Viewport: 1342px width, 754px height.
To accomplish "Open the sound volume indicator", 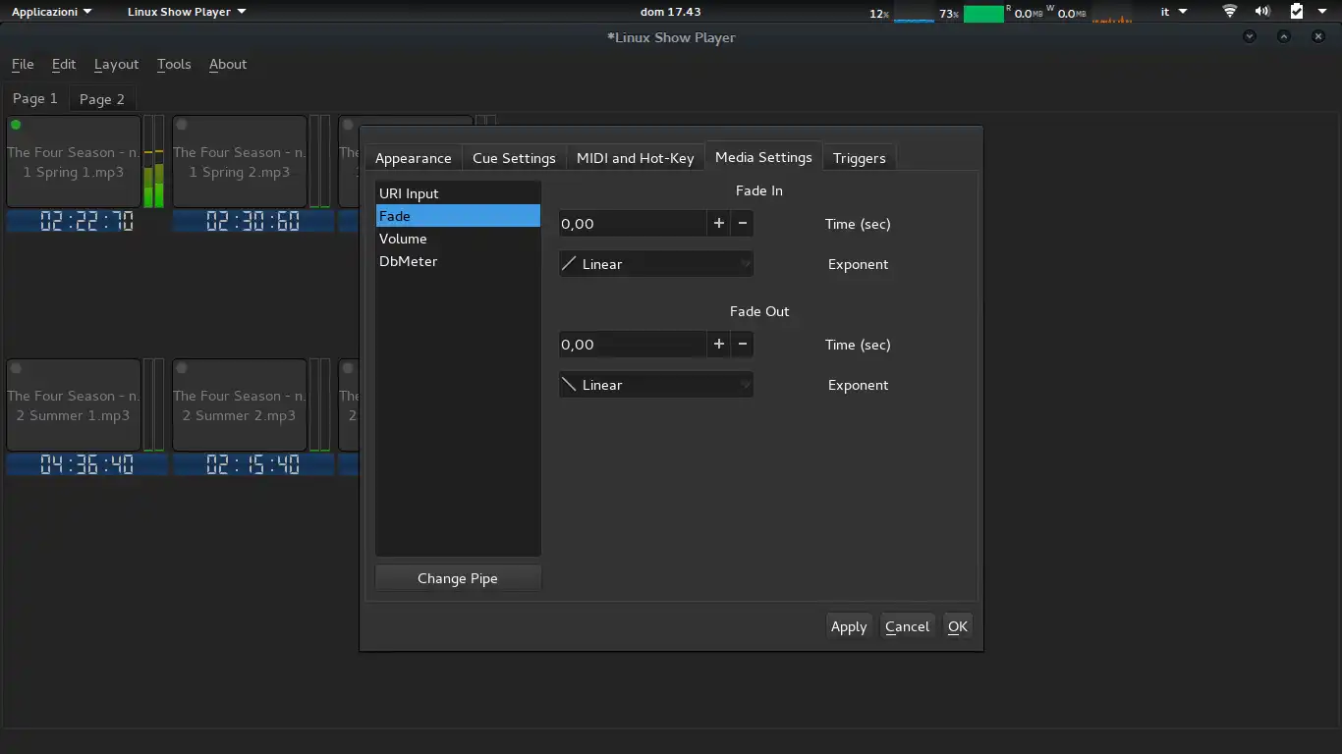I will tap(1262, 12).
